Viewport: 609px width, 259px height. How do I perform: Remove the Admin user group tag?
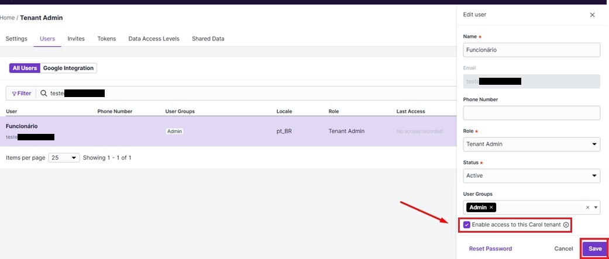pyautogui.click(x=491, y=208)
